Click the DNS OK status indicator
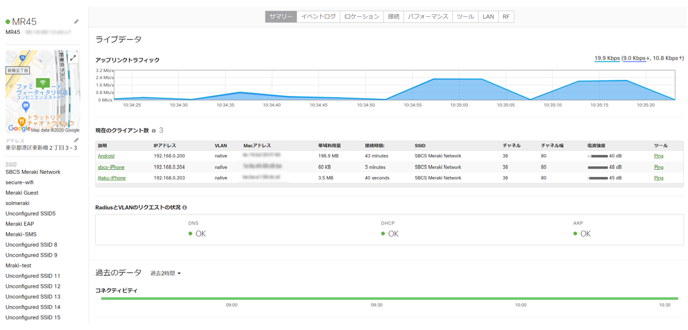The image size is (688, 330). pyautogui.click(x=197, y=234)
